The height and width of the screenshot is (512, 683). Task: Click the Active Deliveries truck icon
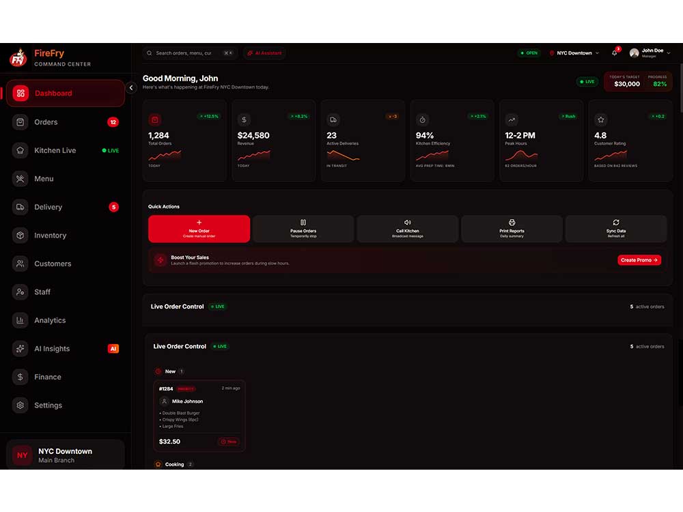point(333,119)
